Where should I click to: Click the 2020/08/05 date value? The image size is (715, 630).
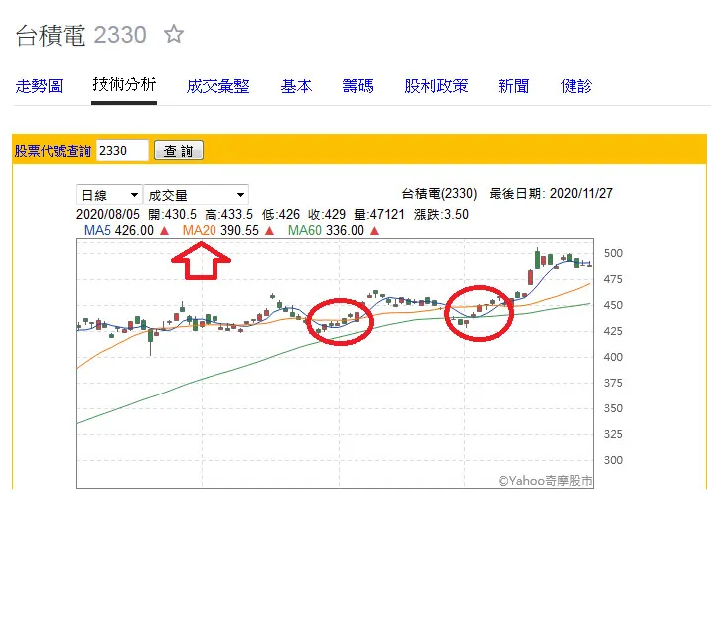[108, 214]
